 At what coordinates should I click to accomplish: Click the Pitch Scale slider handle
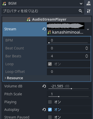pyautogui.click(x=59, y=97)
